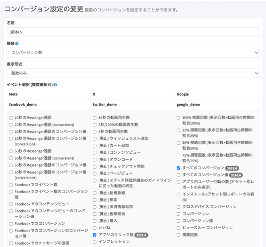Tick the Google コンバージョン値 checkbox

click(178, 221)
